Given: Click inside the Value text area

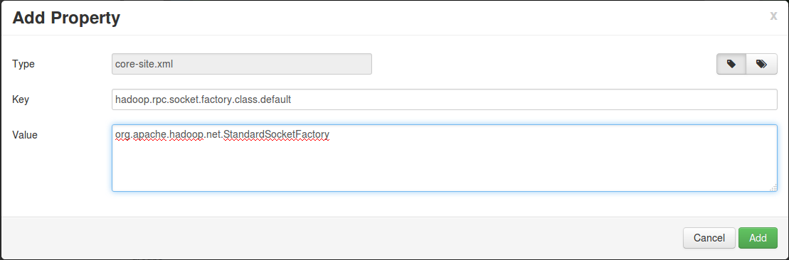Looking at the screenshot, I should 445,158.
